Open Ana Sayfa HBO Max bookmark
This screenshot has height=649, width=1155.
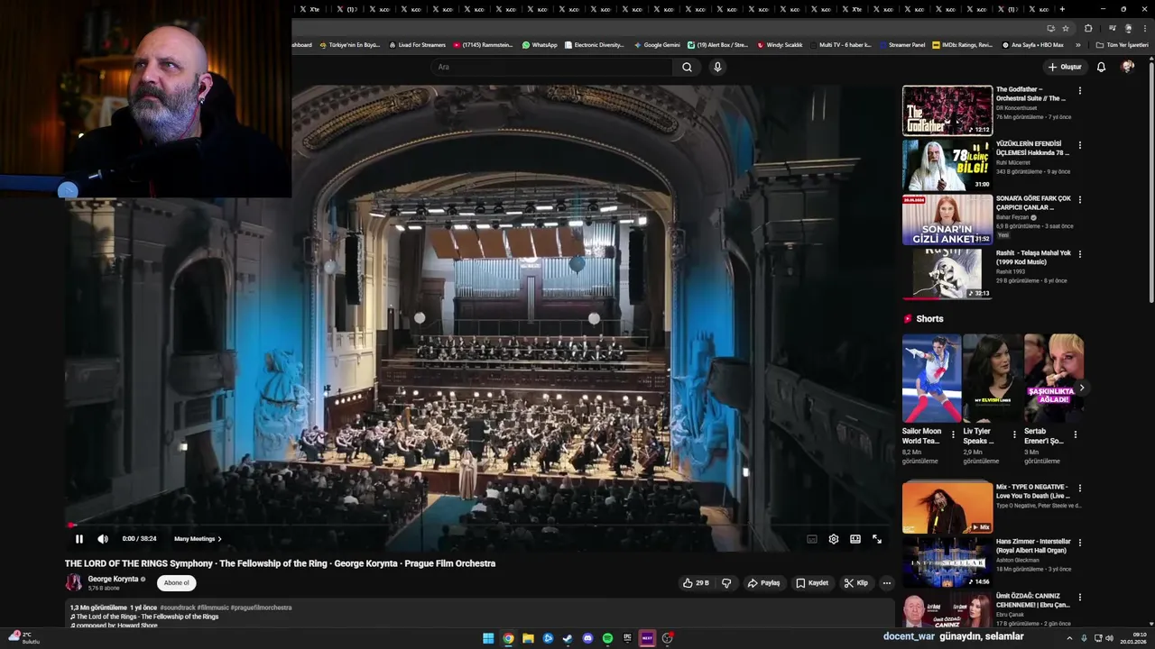(1033, 45)
